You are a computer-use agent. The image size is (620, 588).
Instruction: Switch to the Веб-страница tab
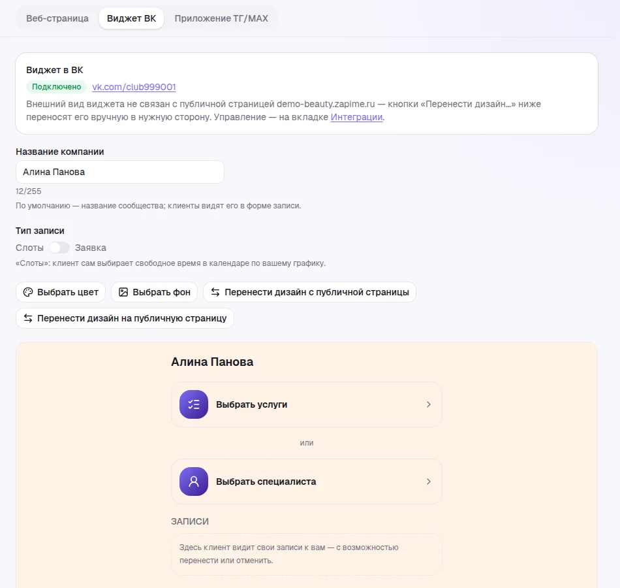pyautogui.click(x=57, y=18)
